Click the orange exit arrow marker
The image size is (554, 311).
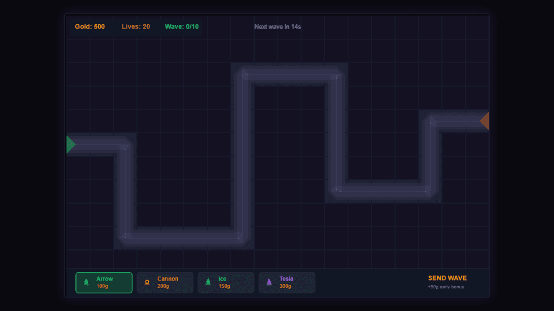coord(484,121)
